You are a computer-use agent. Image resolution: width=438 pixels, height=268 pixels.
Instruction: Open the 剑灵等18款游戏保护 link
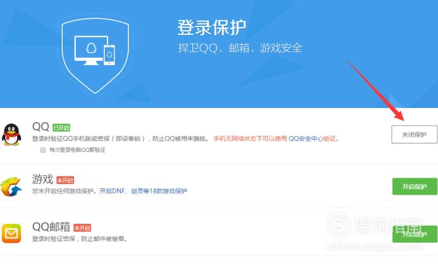click(159, 191)
